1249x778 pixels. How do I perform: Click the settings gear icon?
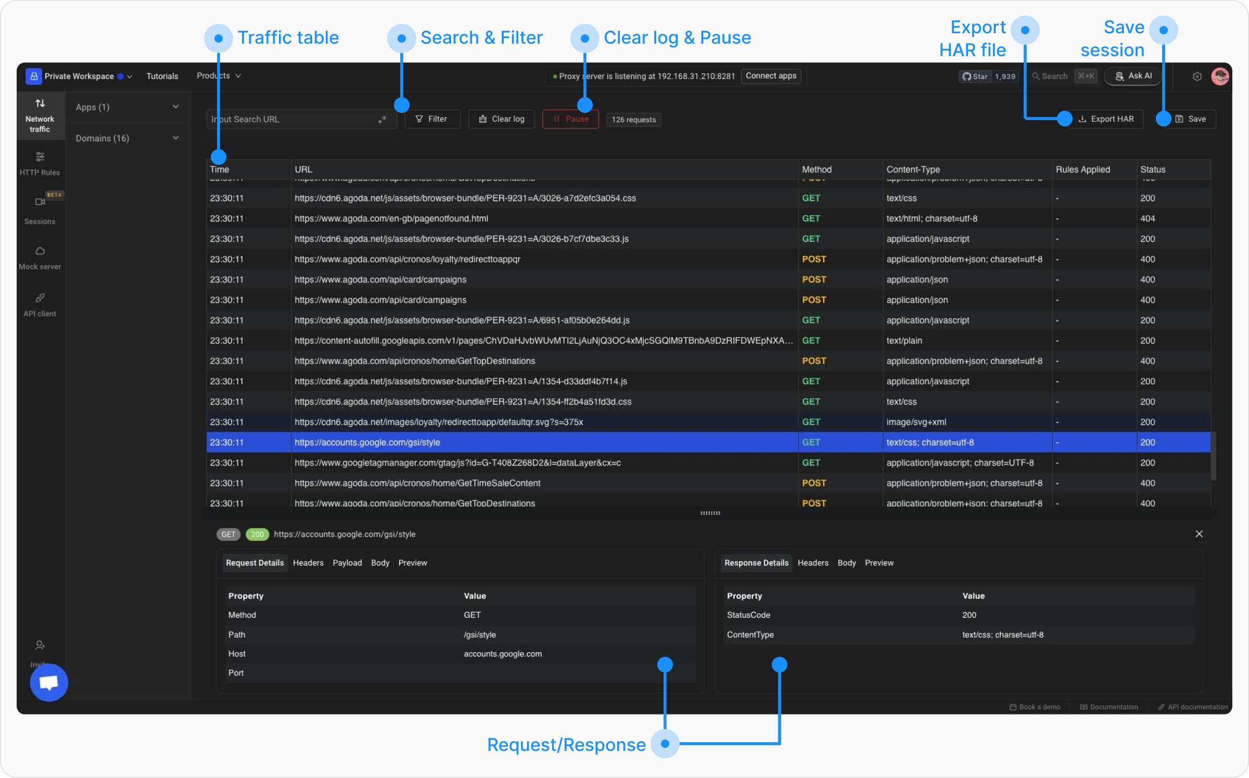coord(1197,76)
